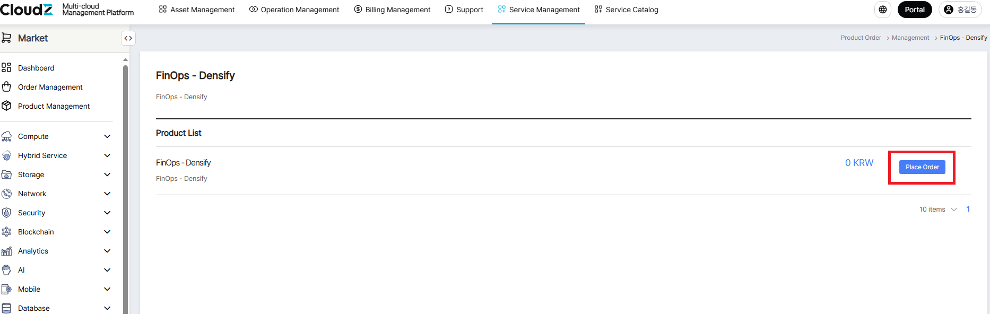990x314 pixels.
Task: Expand the Network category chevron
Action: 107,194
